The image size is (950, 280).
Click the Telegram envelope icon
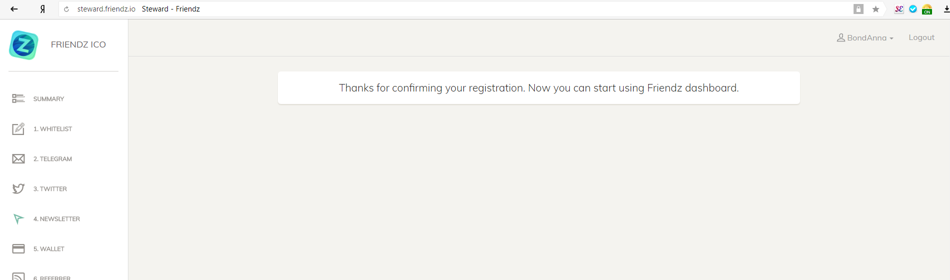pyautogui.click(x=18, y=158)
